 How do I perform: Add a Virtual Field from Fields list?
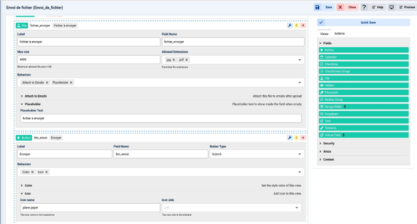click(364, 135)
